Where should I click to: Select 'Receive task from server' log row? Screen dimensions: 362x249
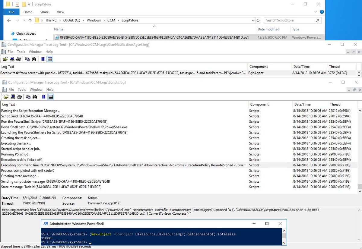pos(179,73)
